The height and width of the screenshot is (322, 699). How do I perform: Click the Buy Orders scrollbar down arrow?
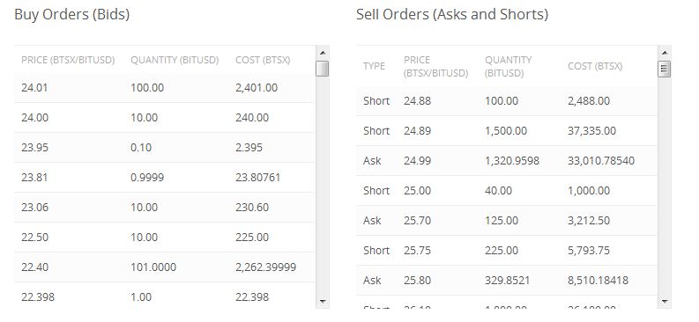pos(323,302)
